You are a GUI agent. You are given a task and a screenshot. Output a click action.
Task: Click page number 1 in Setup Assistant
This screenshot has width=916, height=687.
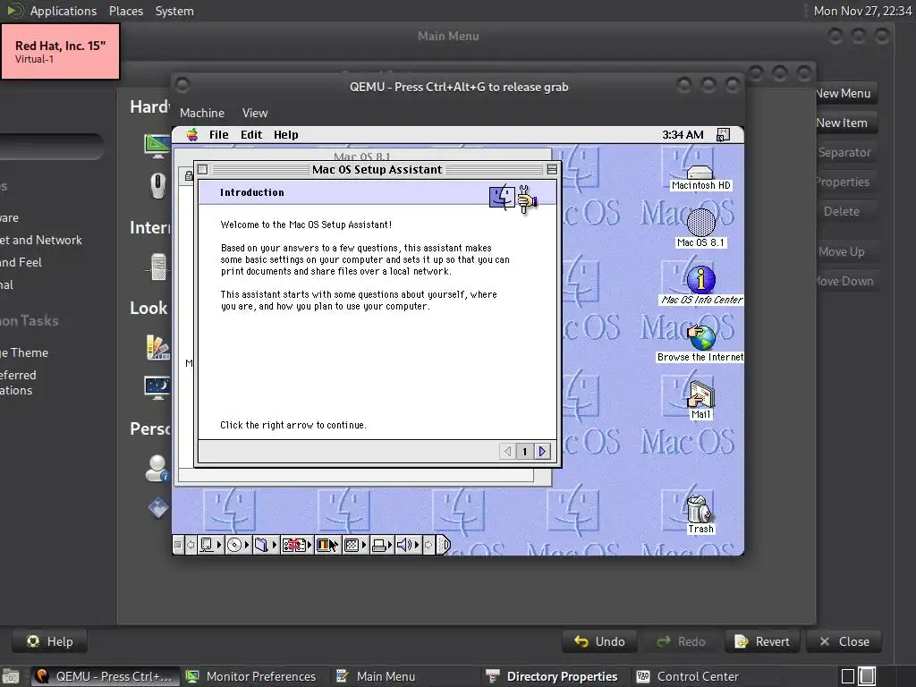[x=524, y=451]
